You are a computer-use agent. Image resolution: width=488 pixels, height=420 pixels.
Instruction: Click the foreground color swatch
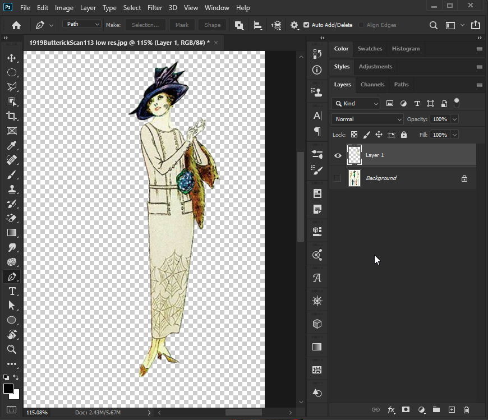(8, 389)
